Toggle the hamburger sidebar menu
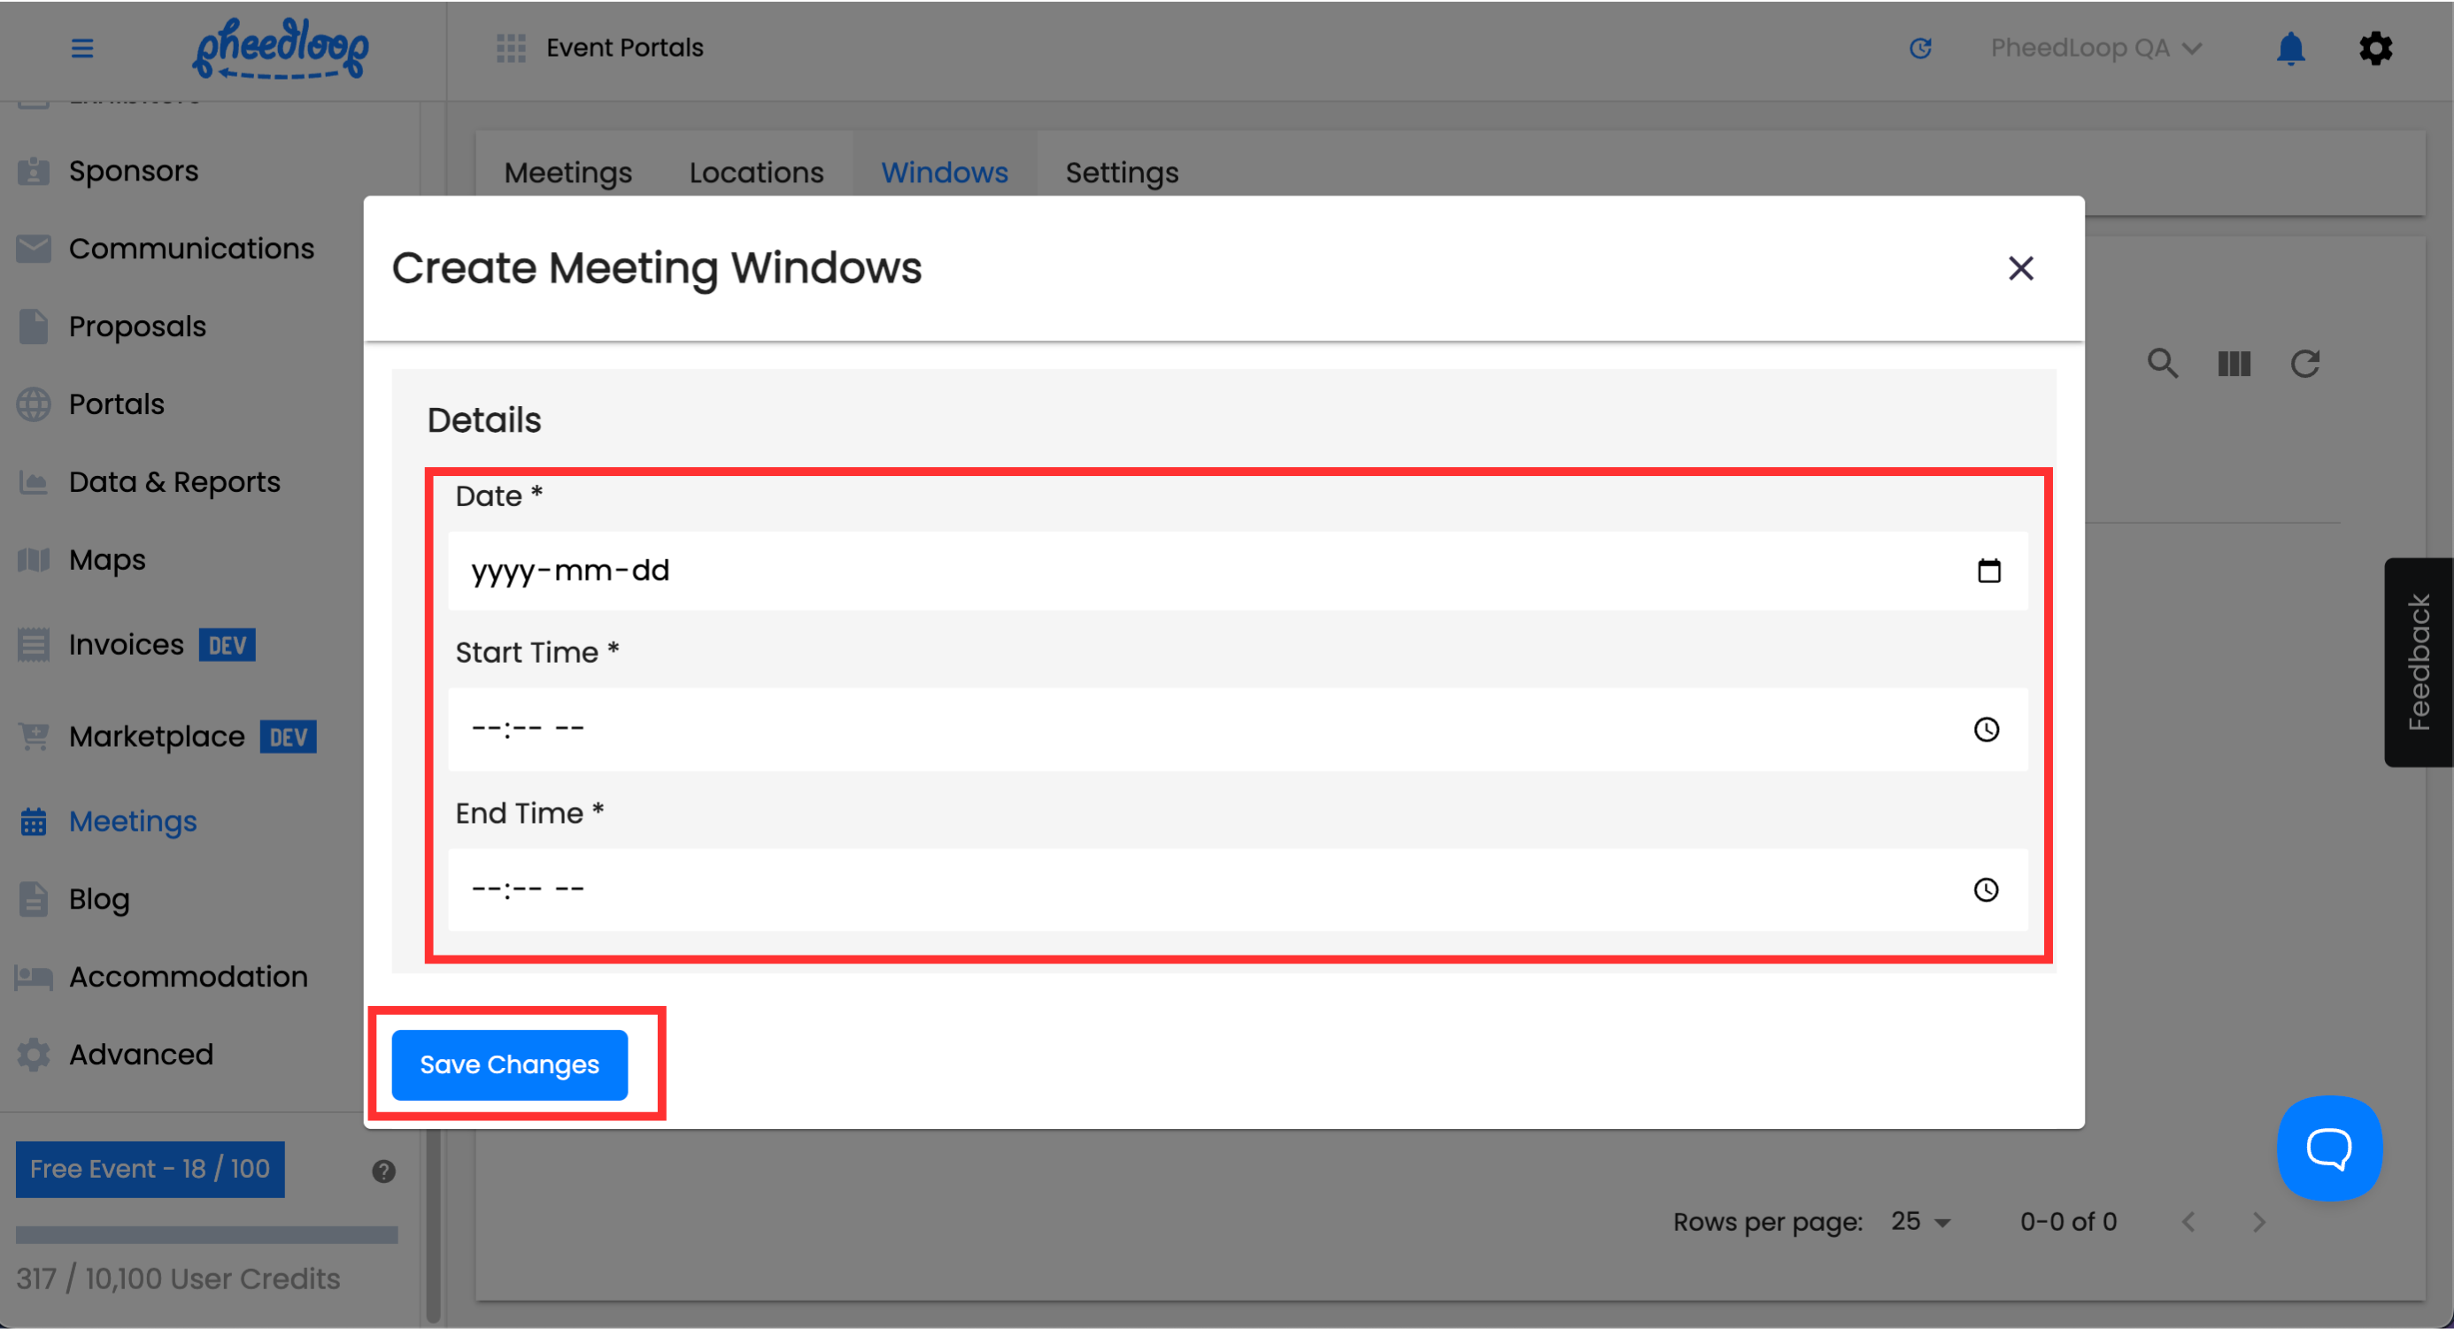 [82, 48]
